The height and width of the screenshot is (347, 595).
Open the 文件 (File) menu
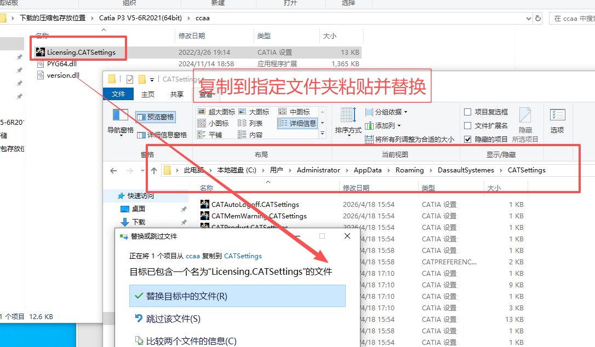click(x=118, y=93)
